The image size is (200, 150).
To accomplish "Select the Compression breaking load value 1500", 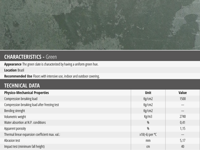I will click(182, 99).
